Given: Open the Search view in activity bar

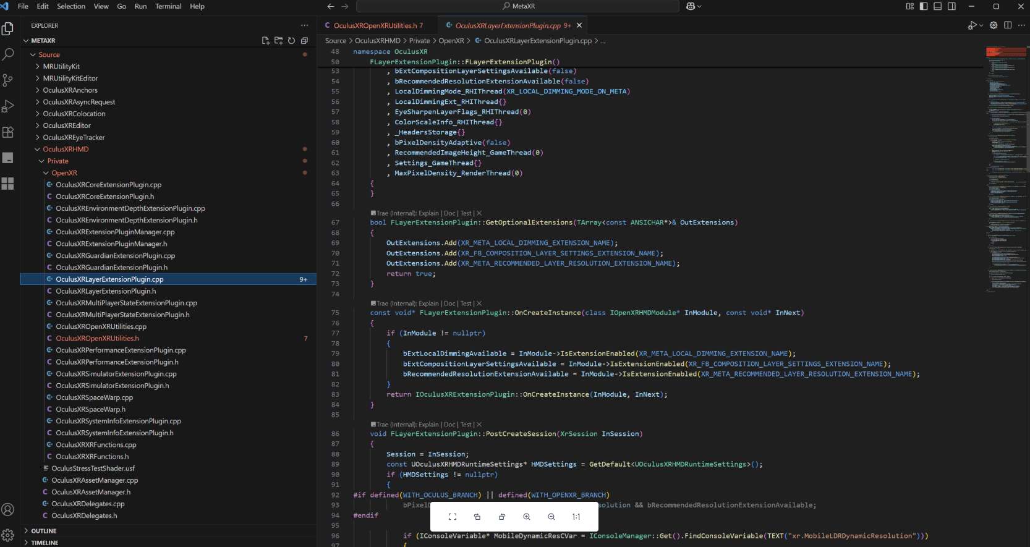Looking at the screenshot, I should tap(8, 54).
